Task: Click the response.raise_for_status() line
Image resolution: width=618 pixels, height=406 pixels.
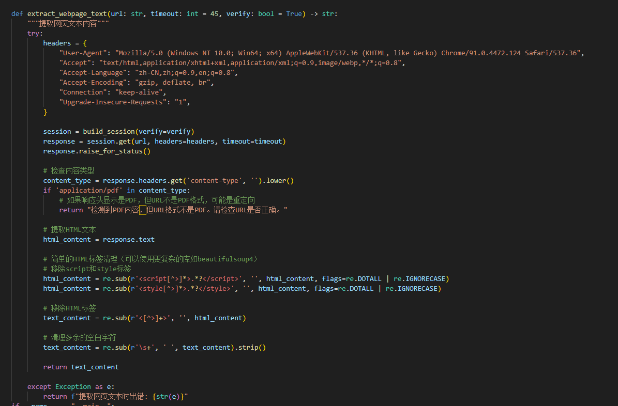Action: [x=97, y=151]
